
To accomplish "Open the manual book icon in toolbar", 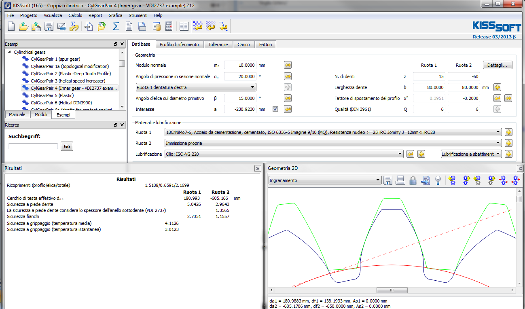I will pos(184,27).
